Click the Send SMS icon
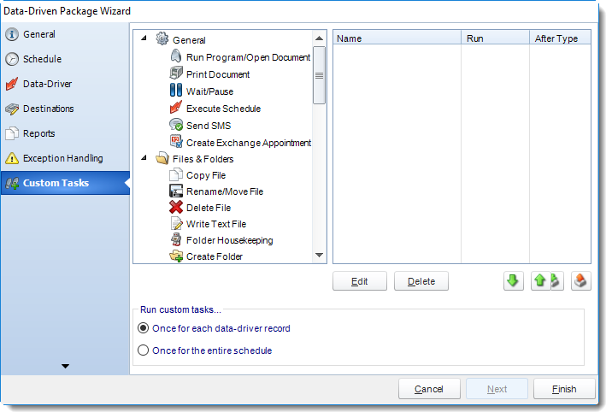The height and width of the screenshot is (418, 612). [176, 125]
